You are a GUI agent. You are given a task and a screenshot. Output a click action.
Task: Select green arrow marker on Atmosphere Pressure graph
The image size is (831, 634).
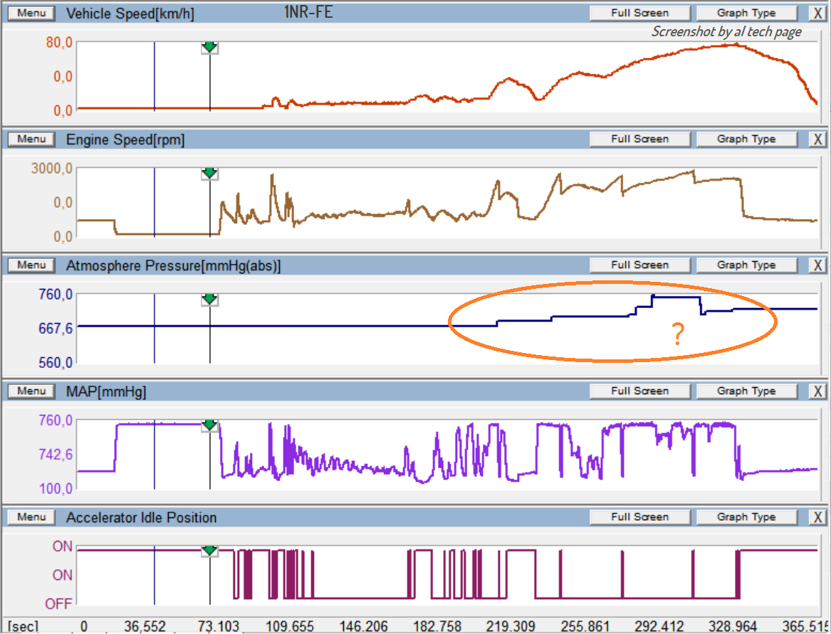(x=209, y=299)
